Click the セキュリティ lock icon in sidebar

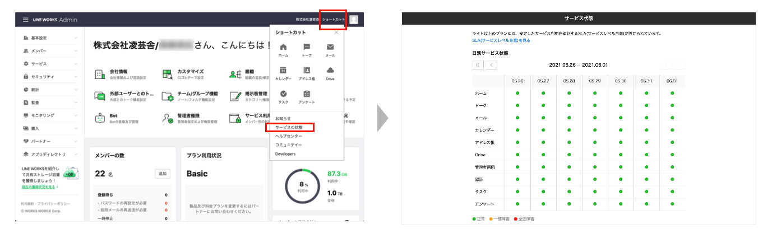(26, 76)
